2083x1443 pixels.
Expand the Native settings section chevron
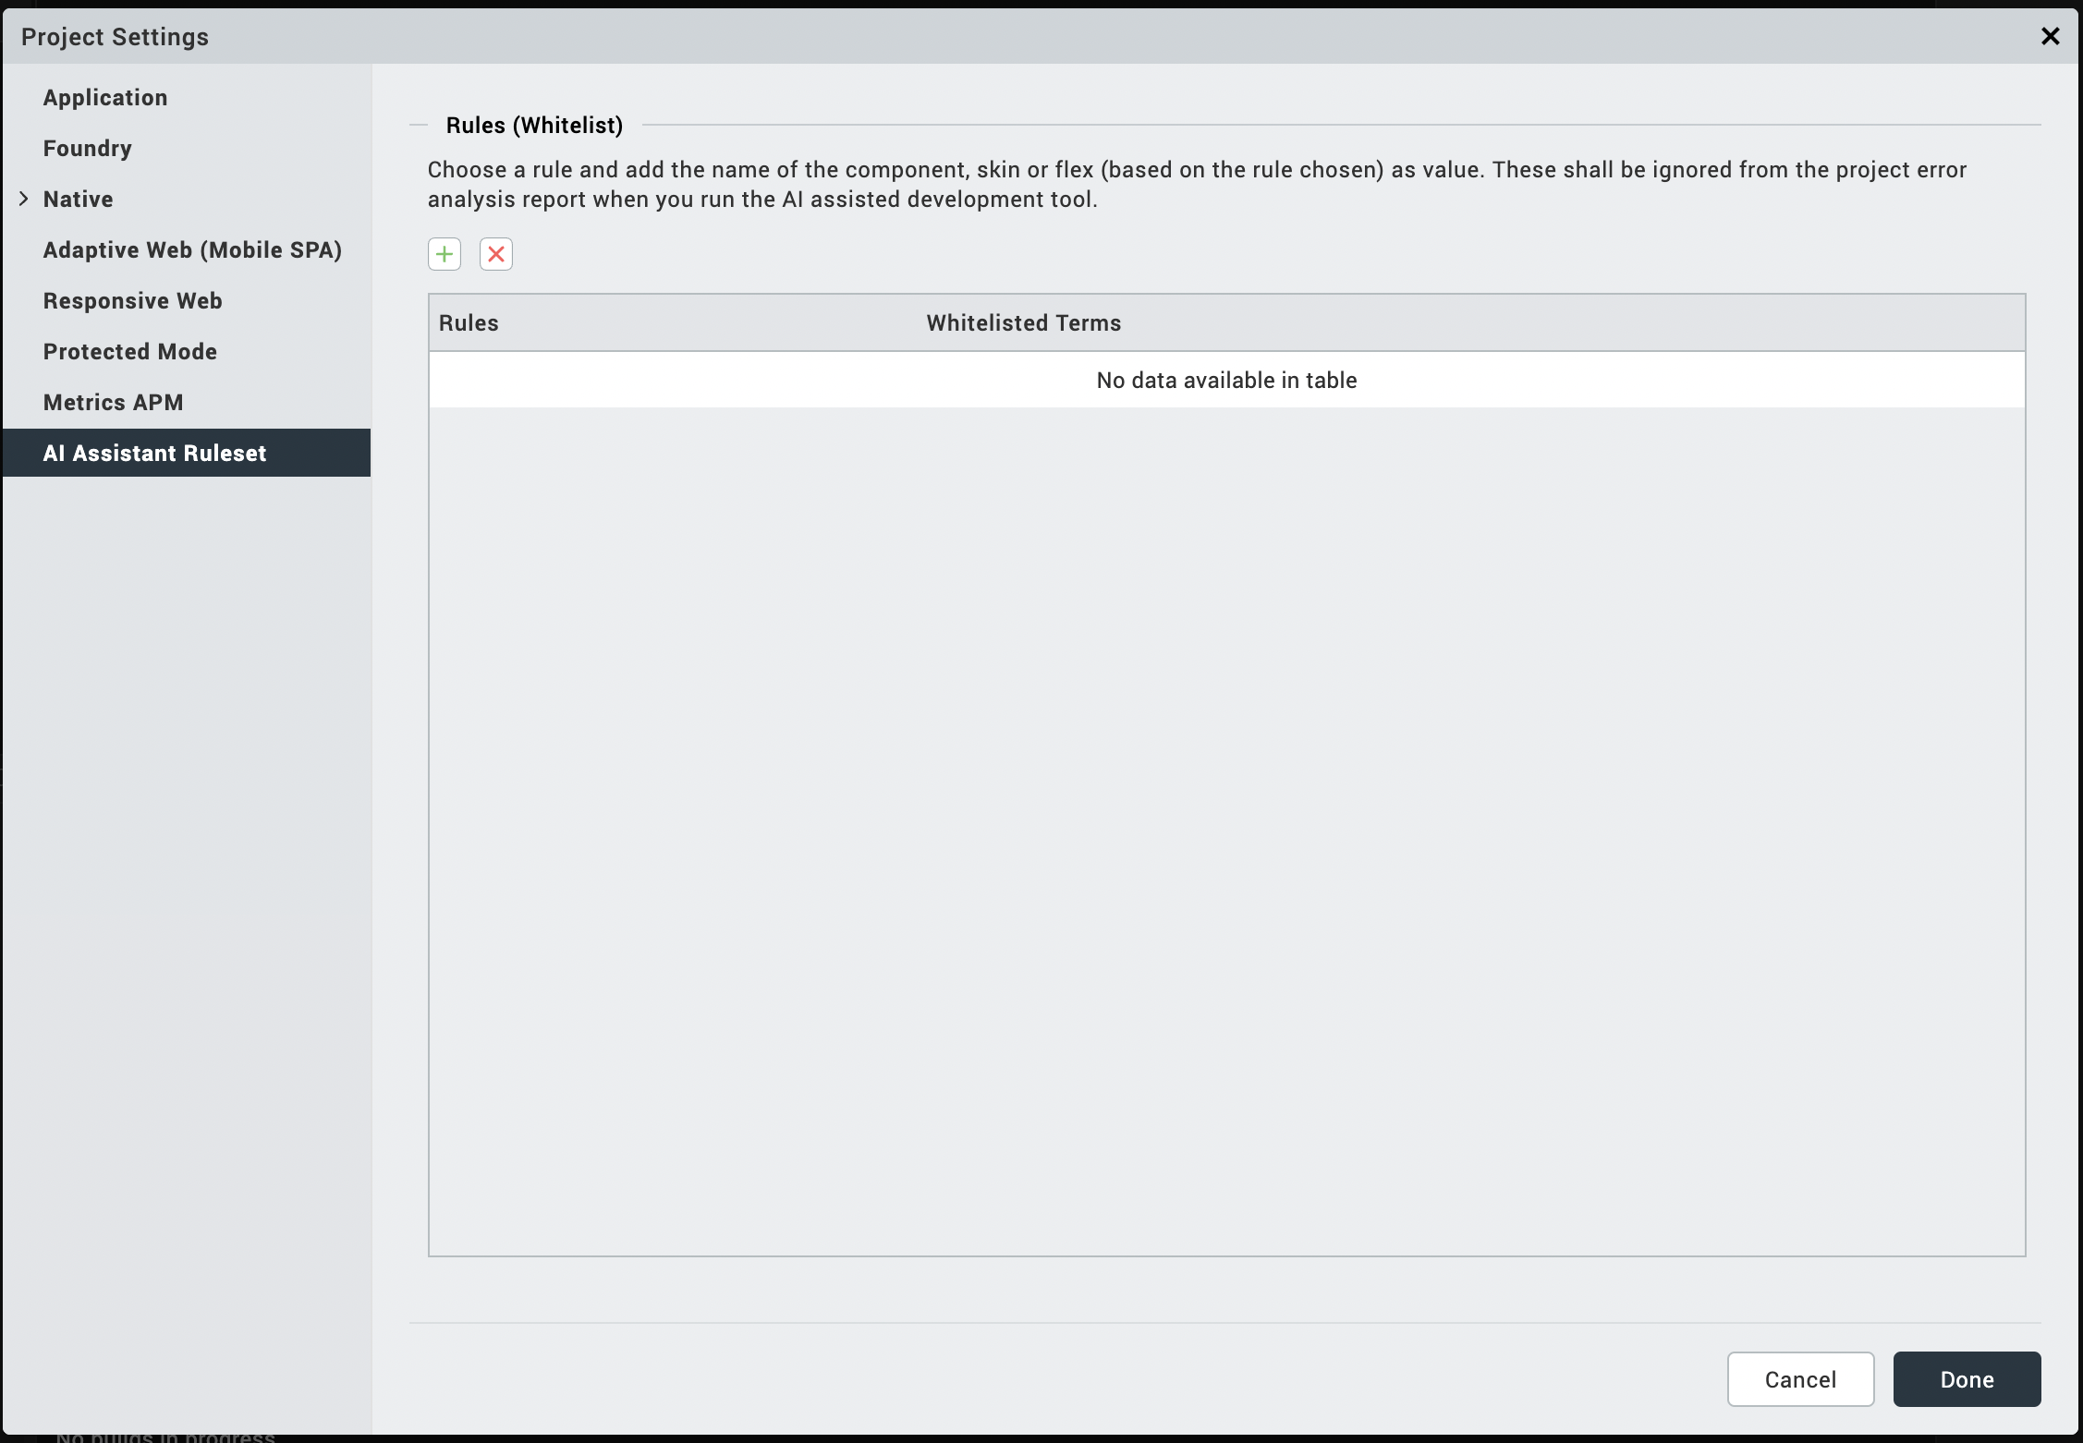click(x=24, y=199)
